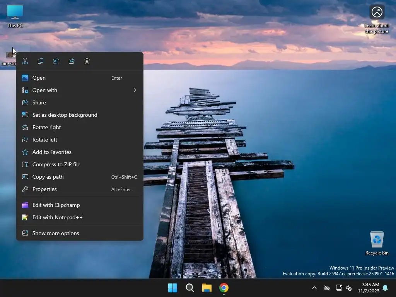
Task: Click Learn about this picture icon
Action: (x=377, y=19)
